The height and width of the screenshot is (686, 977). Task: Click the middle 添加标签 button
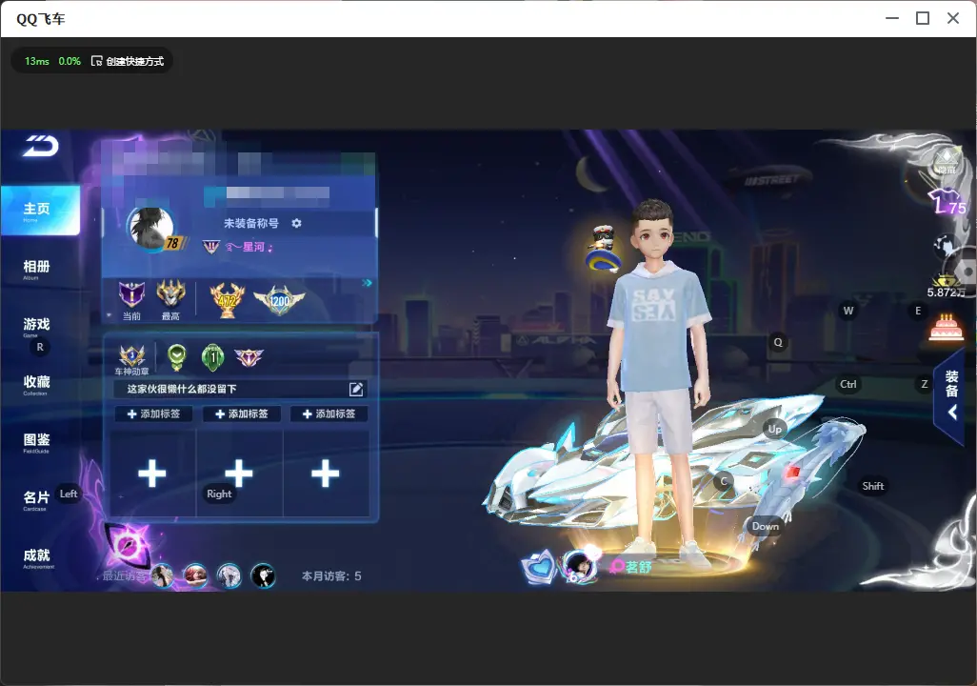(x=241, y=414)
